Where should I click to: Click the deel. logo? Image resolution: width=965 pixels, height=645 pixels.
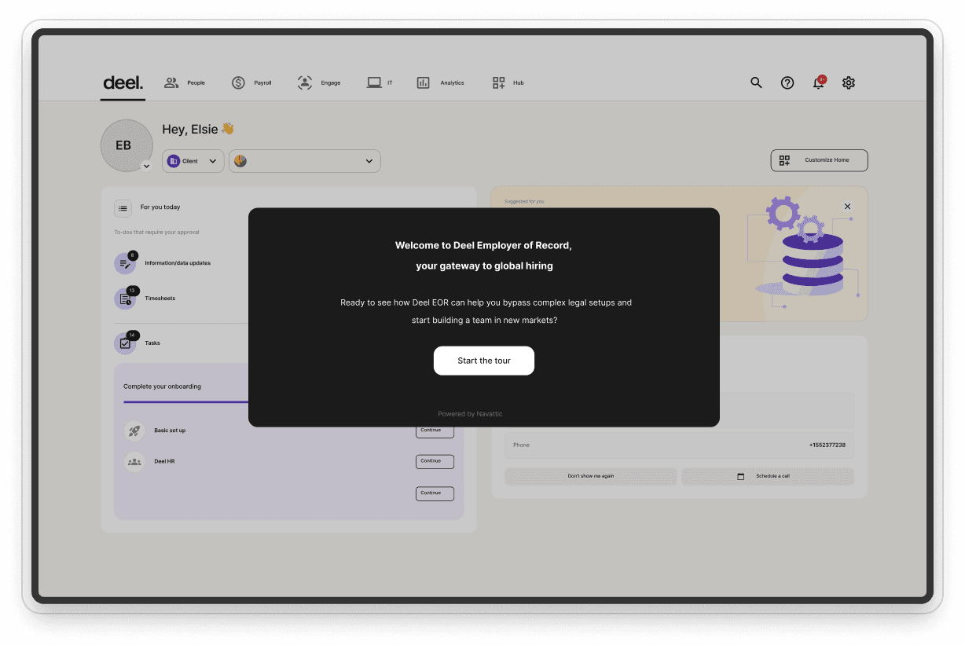click(x=123, y=82)
